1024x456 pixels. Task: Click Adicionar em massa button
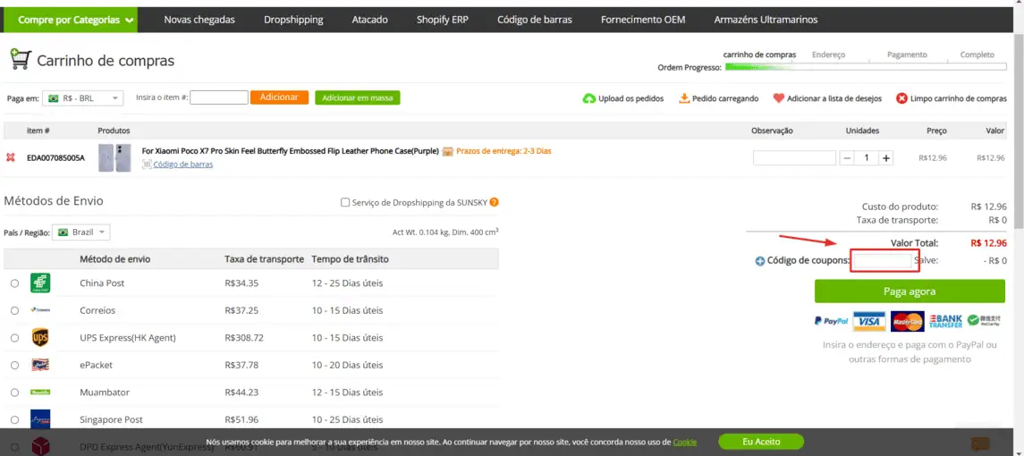[357, 97]
